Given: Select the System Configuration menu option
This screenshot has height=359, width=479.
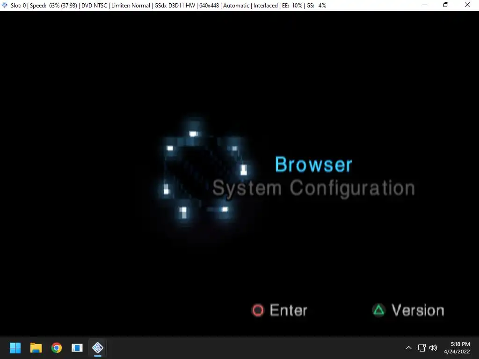Looking at the screenshot, I should (x=313, y=188).
